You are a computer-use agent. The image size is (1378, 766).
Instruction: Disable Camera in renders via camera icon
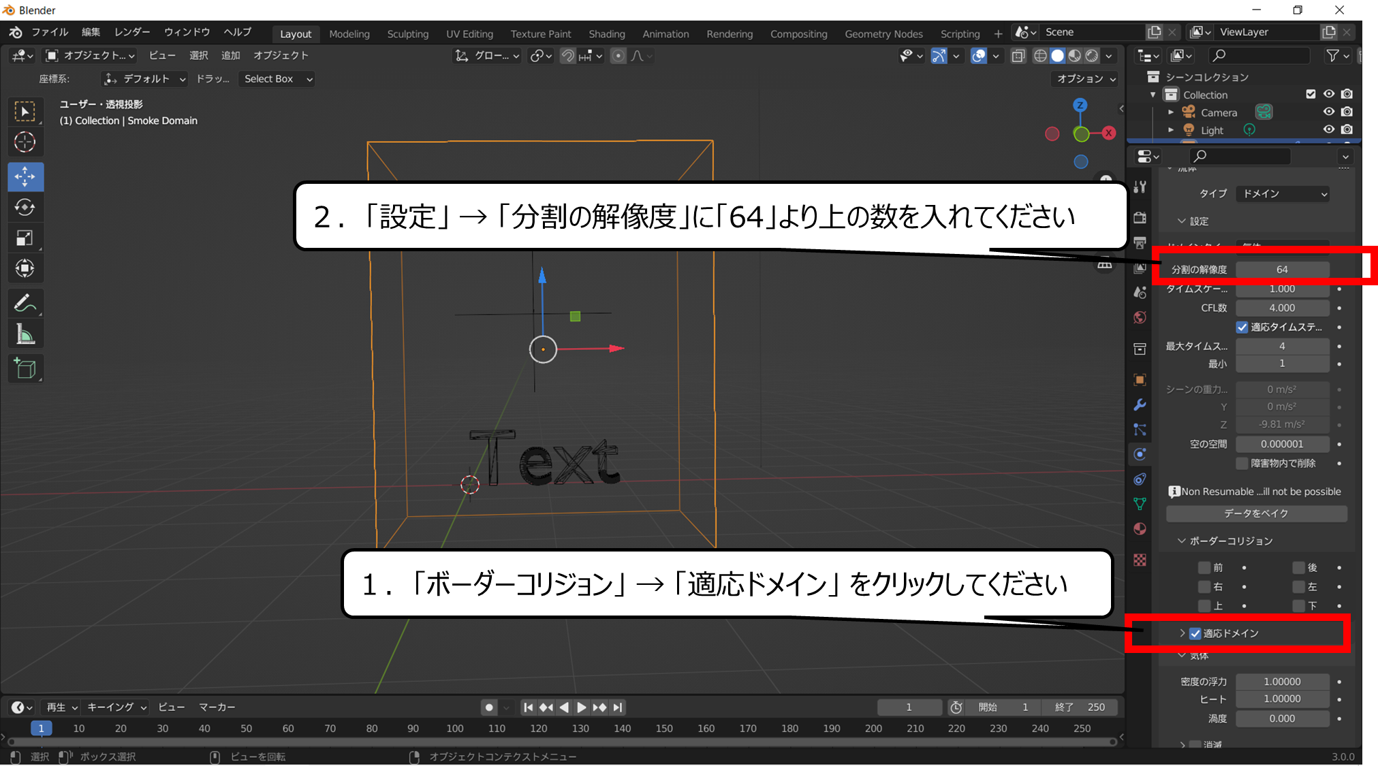pos(1347,112)
